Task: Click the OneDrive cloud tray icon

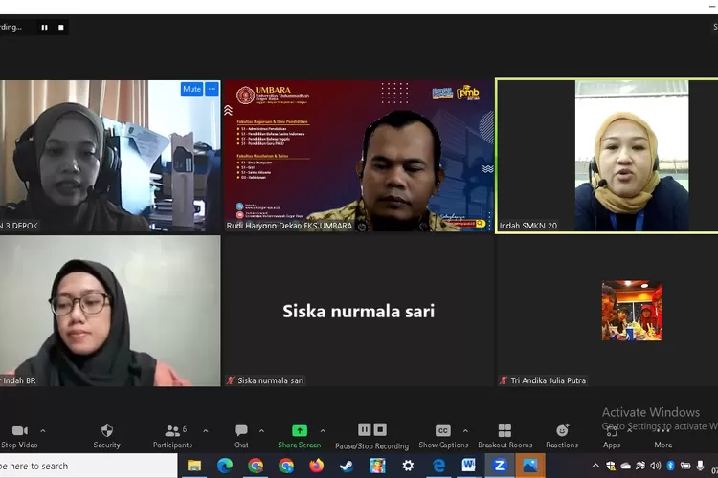Action: (x=625, y=466)
